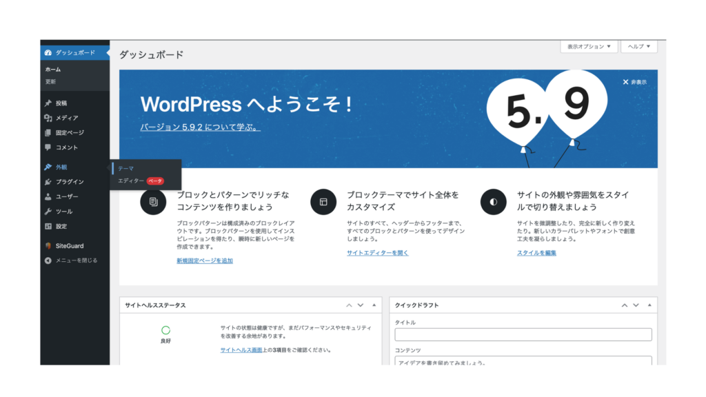Click the styles half-circle contrast icon

tap(494, 202)
